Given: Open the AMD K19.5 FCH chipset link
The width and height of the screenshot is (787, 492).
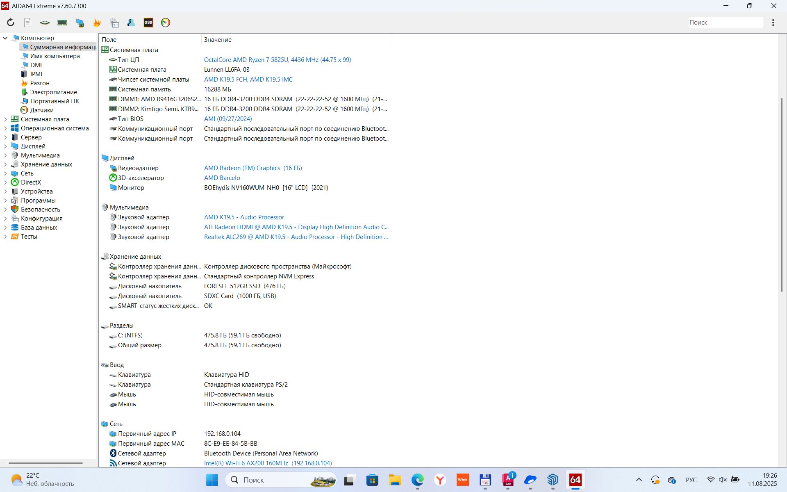Looking at the screenshot, I should [248, 80].
